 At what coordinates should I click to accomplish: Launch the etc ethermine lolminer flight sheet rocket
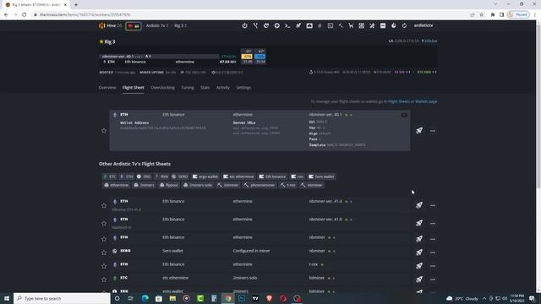[x=419, y=280]
